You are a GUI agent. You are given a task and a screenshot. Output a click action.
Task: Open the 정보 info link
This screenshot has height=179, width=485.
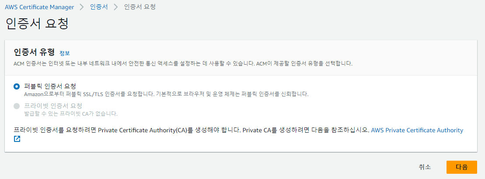[65, 53]
